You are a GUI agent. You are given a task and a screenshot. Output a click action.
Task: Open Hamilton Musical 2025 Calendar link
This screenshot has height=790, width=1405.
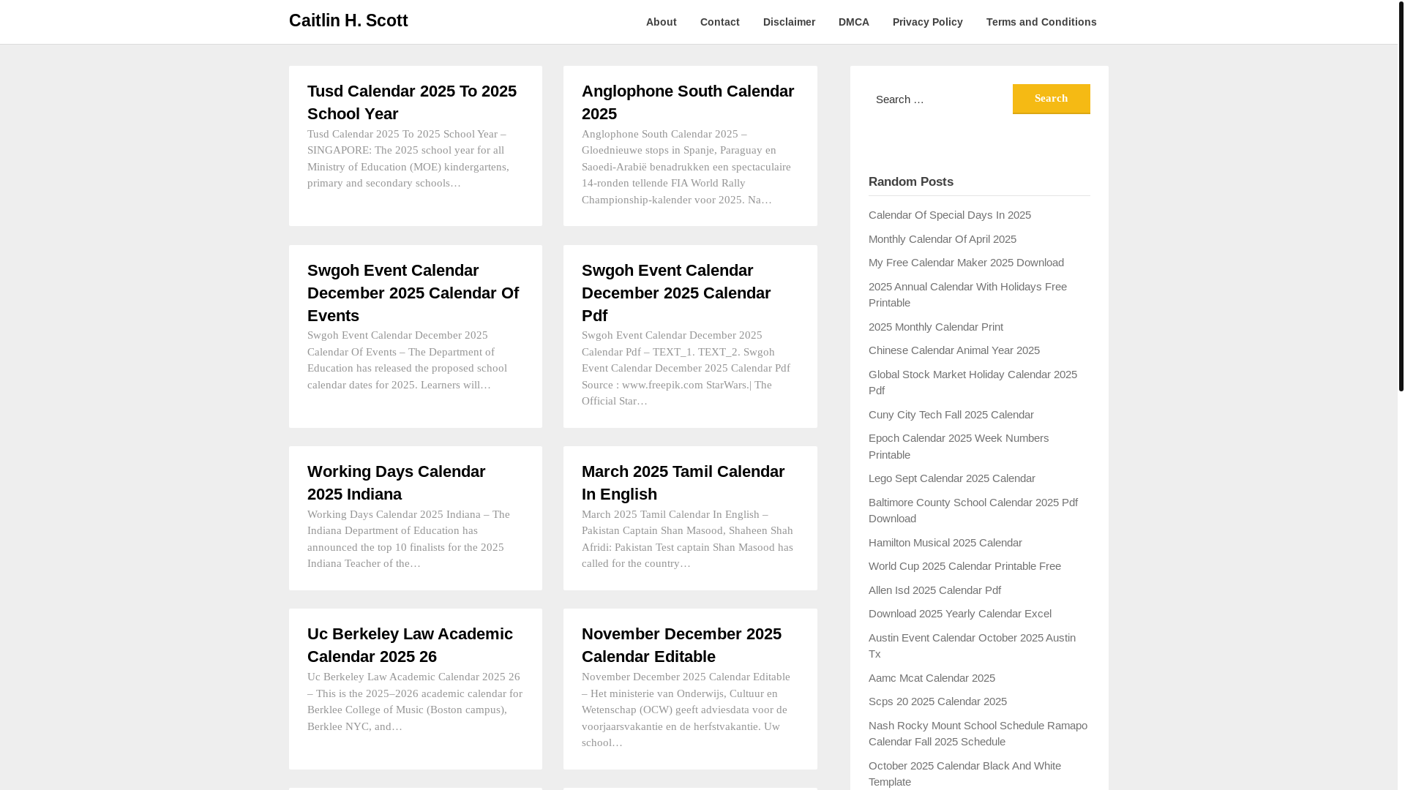tap(945, 543)
